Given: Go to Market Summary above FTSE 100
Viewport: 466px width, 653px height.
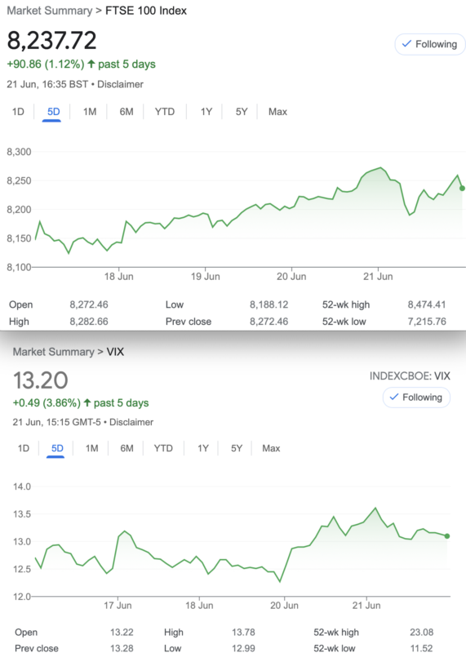Looking at the screenshot, I should tap(50, 11).
